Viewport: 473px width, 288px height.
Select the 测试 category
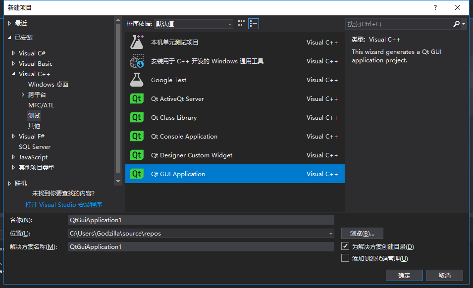pos(34,116)
